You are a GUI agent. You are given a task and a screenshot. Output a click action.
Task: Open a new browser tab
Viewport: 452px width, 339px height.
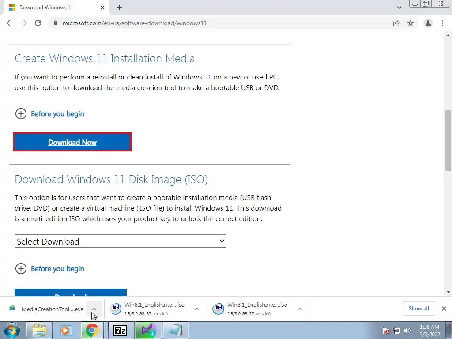tap(119, 8)
